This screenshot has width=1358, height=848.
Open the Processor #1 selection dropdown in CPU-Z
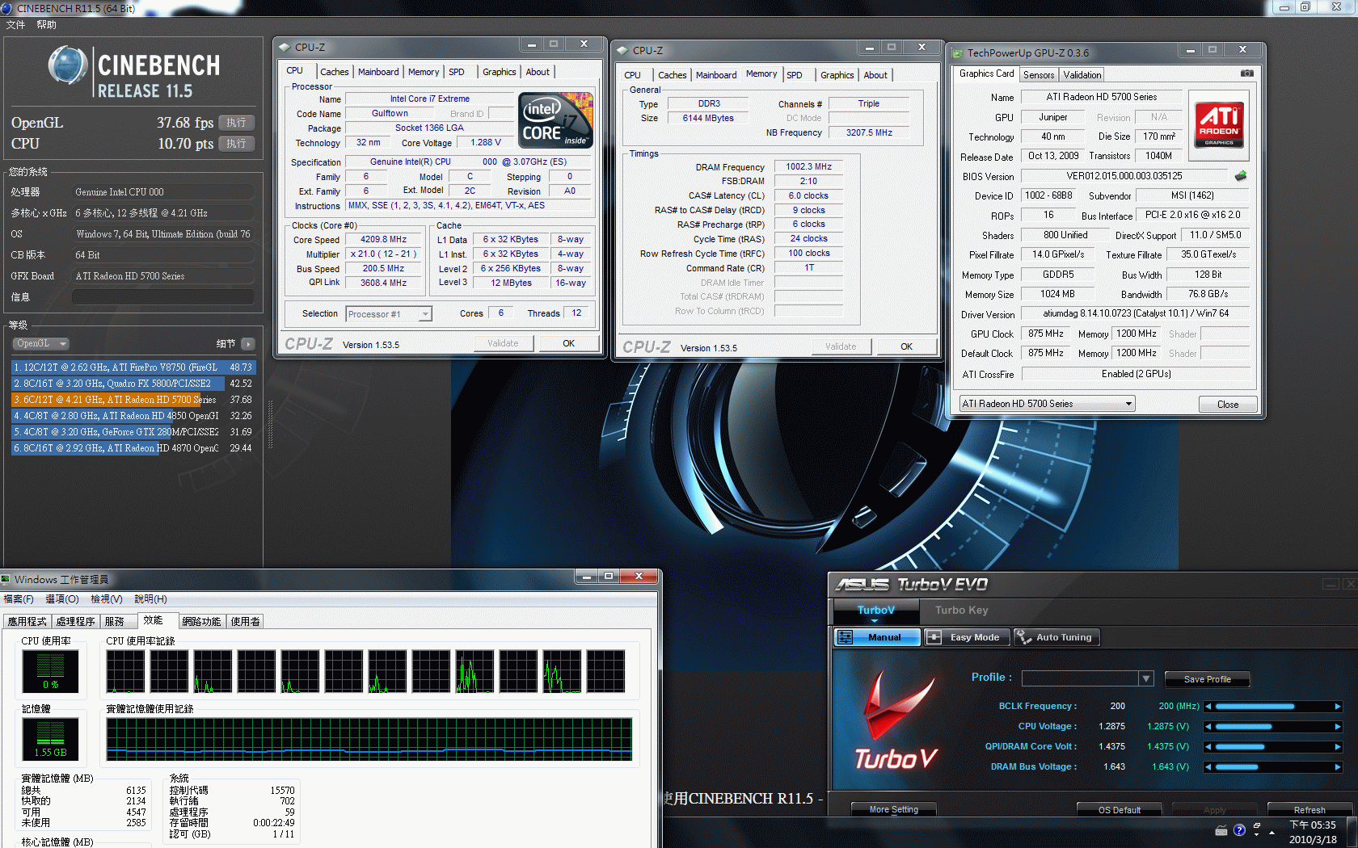coord(389,314)
